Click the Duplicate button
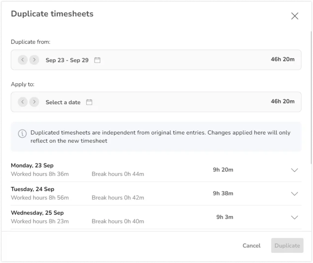The width and height of the screenshot is (313, 263). click(x=287, y=245)
